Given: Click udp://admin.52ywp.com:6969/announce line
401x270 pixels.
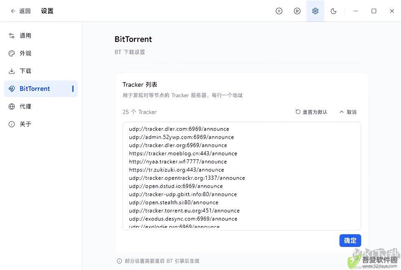Looking at the screenshot, I should coord(181,137).
